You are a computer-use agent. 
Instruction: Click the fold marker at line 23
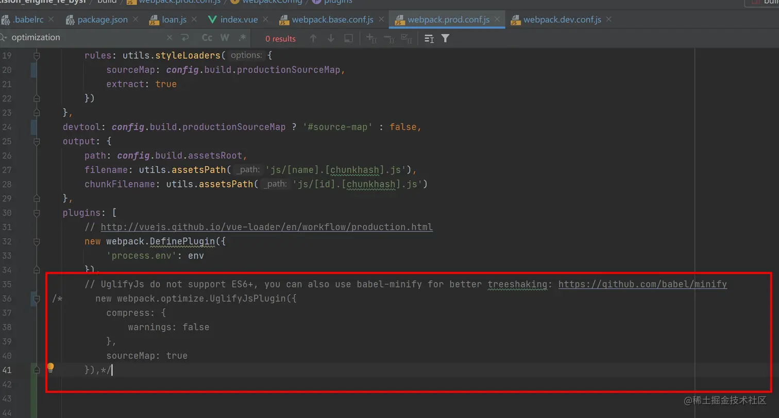37,112
